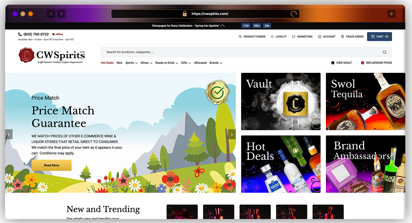Click the offline status indicator
412x223 pixels.
pyautogui.click(x=58, y=34)
